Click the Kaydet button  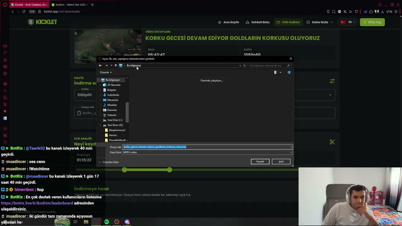[260, 162]
